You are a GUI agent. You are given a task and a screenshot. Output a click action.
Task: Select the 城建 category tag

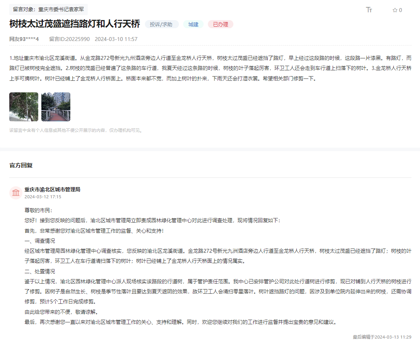[x=193, y=24]
